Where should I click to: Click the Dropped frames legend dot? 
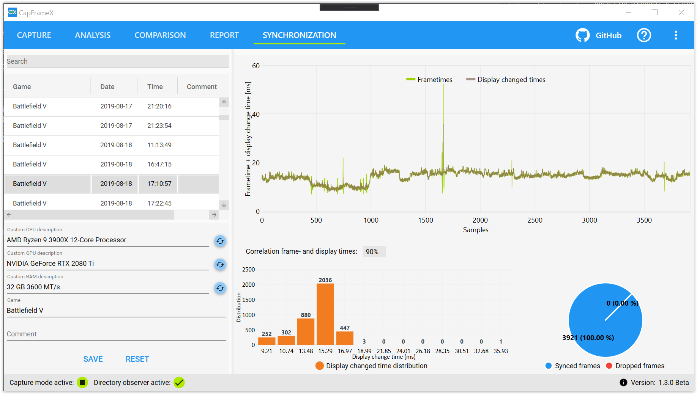pyautogui.click(x=609, y=366)
